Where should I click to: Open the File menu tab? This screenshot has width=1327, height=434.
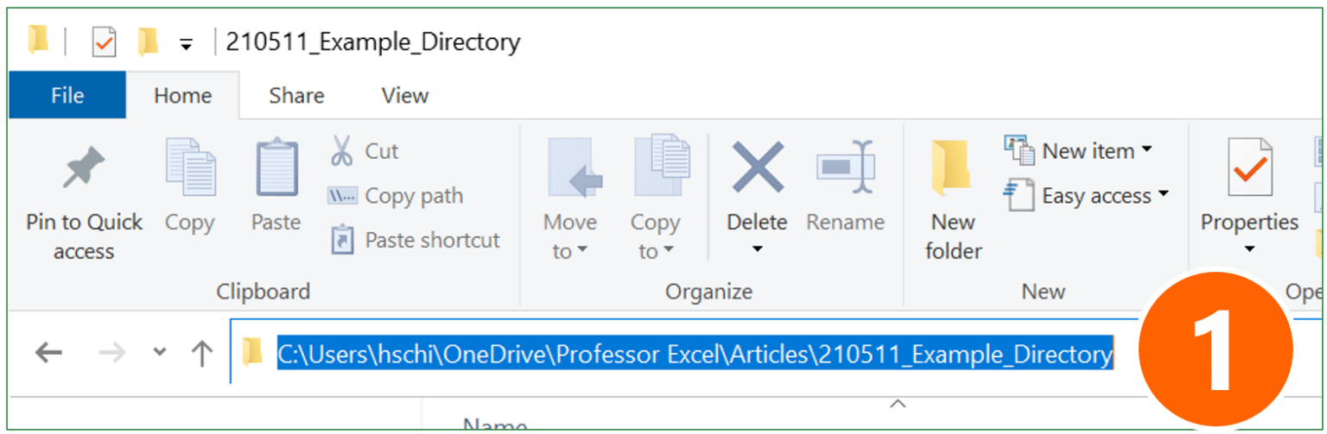point(67,95)
